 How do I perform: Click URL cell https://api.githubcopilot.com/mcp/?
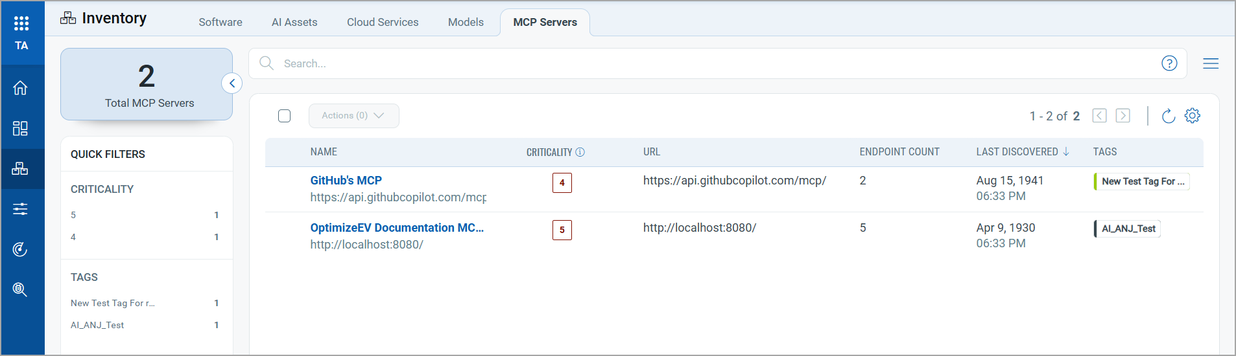tap(735, 181)
